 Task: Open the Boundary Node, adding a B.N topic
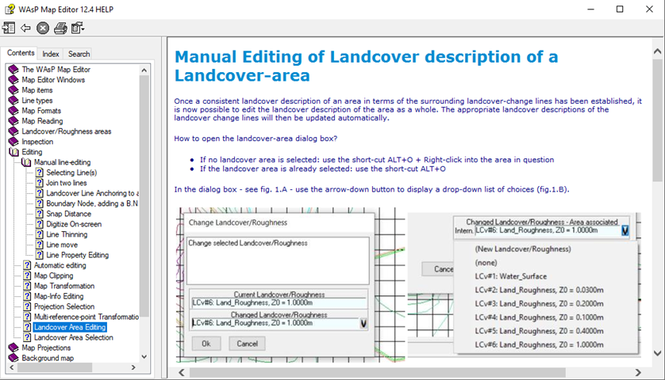[92, 203]
